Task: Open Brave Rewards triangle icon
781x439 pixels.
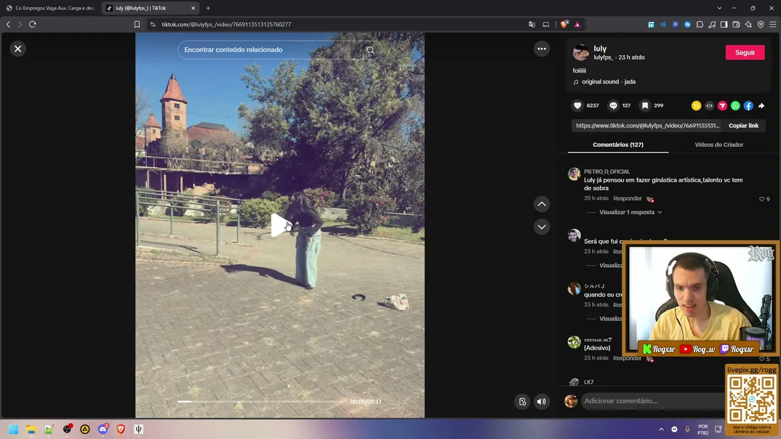Action: click(577, 24)
